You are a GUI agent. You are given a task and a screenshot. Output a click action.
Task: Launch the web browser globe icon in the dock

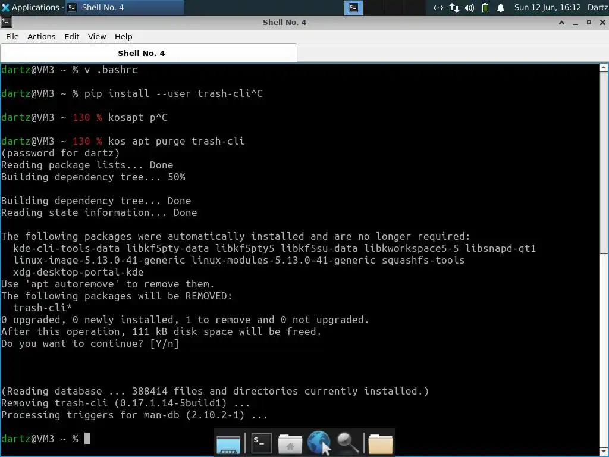click(x=319, y=443)
